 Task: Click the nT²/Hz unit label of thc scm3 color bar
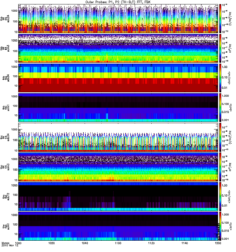pos(230,167)
